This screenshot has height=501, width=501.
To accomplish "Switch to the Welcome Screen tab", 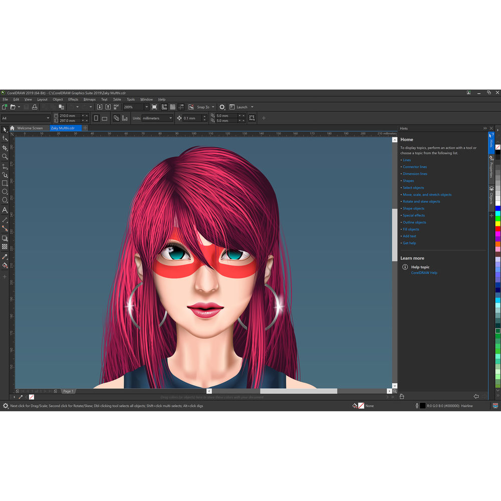I will click(30, 128).
